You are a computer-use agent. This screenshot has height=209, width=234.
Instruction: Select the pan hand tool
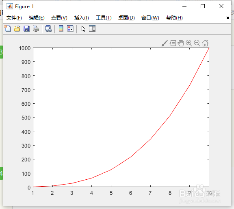pos(181,43)
